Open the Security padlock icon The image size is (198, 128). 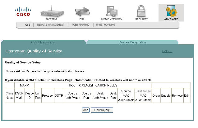tap(141, 11)
